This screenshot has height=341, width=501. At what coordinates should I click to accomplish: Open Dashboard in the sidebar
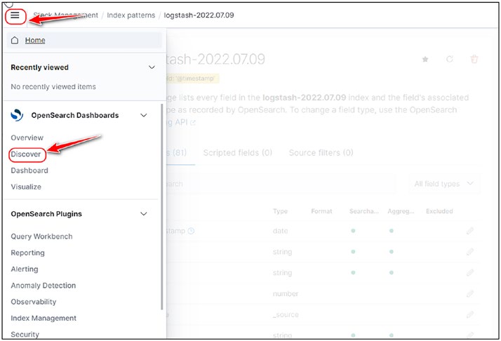tap(29, 170)
